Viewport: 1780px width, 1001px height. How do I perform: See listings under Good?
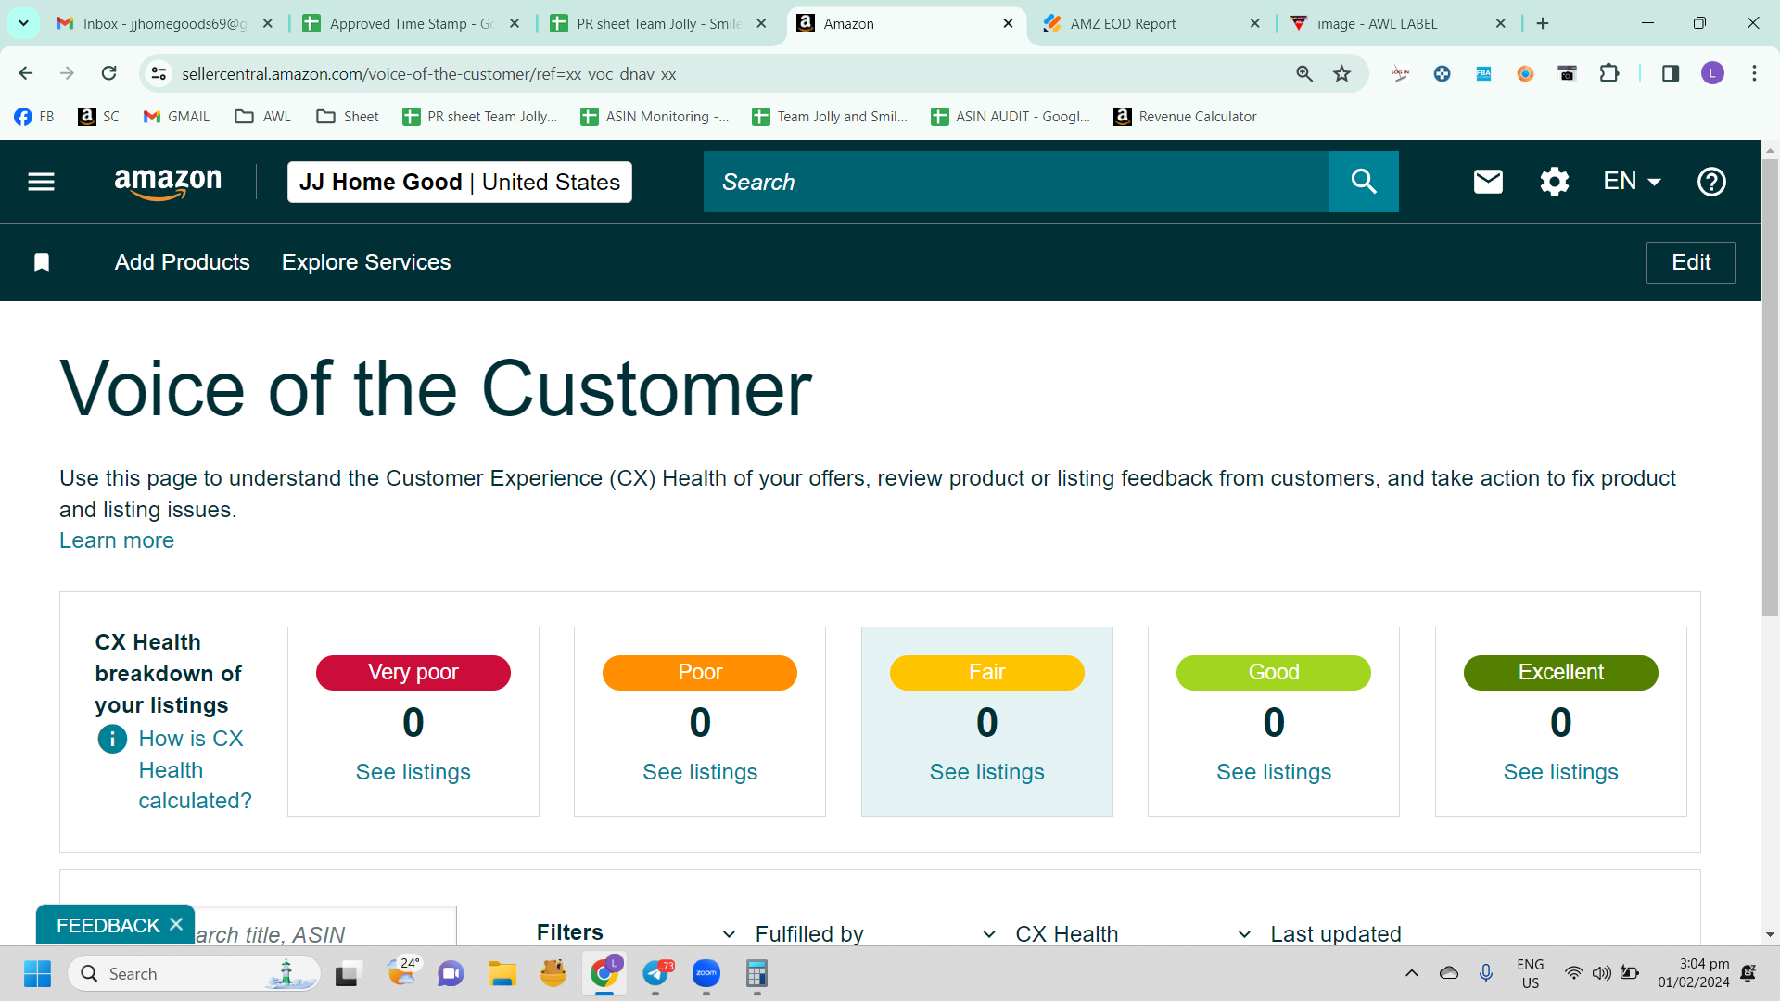click(x=1274, y=772)
